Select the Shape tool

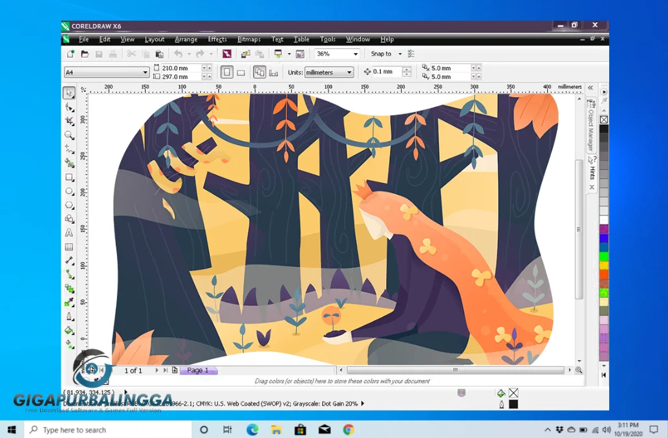click(x=69, y=107)
